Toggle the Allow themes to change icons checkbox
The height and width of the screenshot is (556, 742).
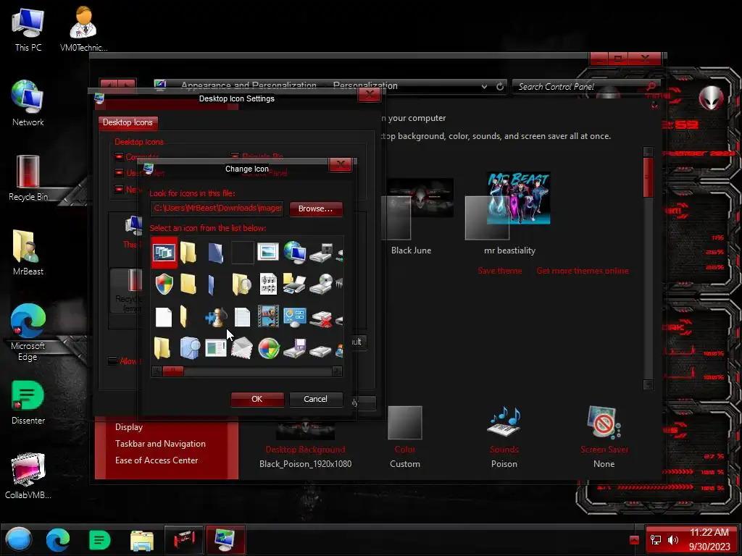(112, 361)
